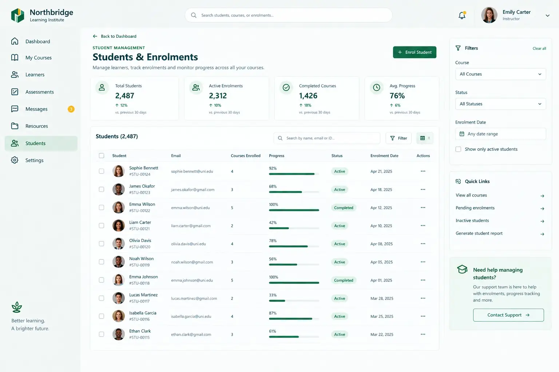Click the notification bell icon
This screenshot has height=372, width=559.
462,16
